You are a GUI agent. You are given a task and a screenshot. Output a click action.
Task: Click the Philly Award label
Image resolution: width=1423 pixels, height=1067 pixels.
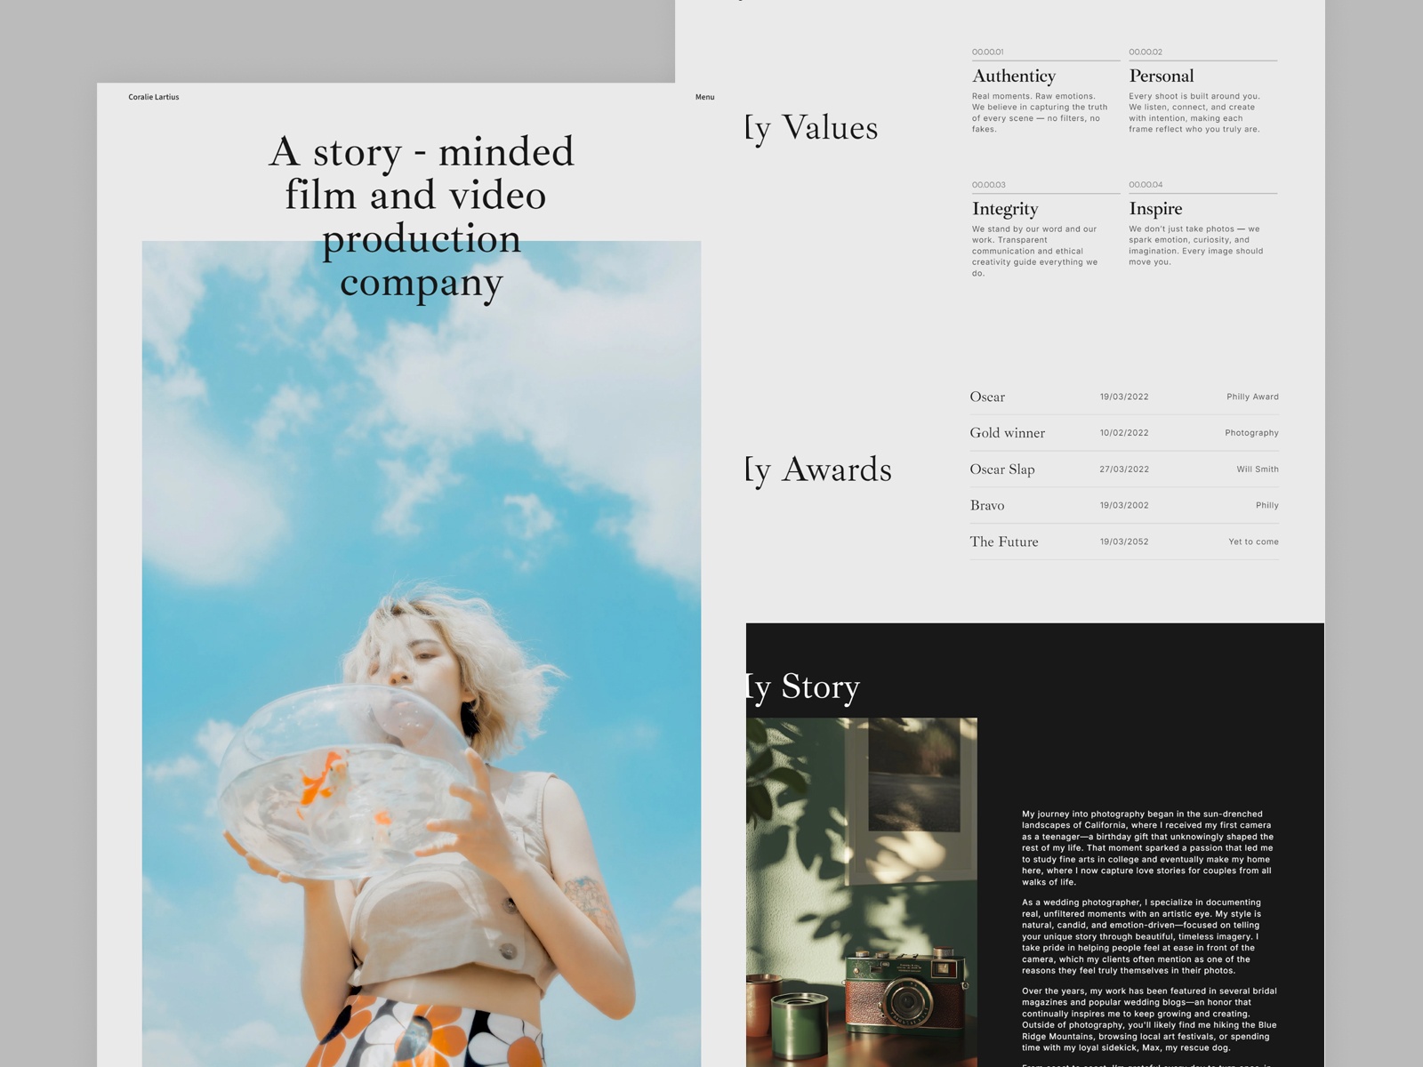1252,397
